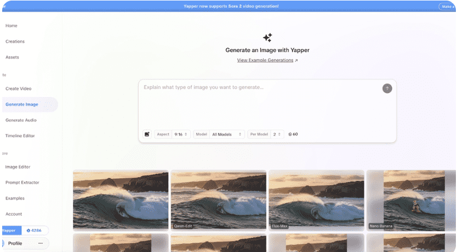
Task: Open Account settings in sidebar
Action: pos(14,214)
